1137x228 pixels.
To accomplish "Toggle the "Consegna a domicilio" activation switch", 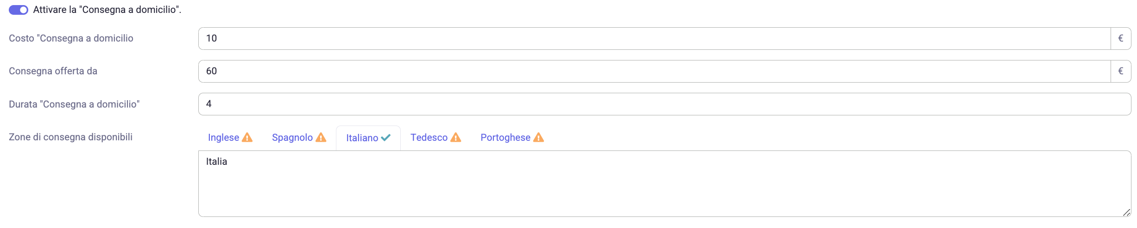I will [x=19, y=10].
